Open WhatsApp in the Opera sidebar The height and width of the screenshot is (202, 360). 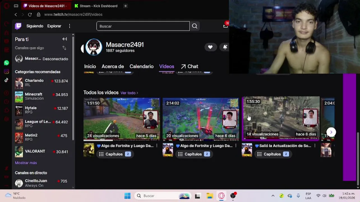point(6,63)
